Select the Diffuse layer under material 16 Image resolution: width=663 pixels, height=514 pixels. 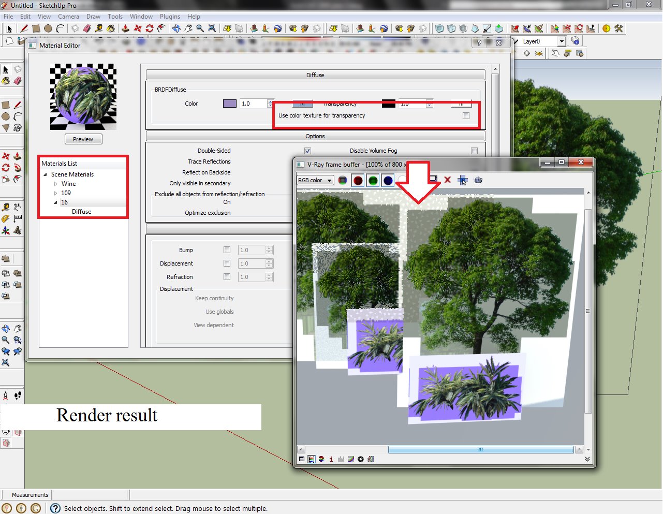tap(81, 212)
